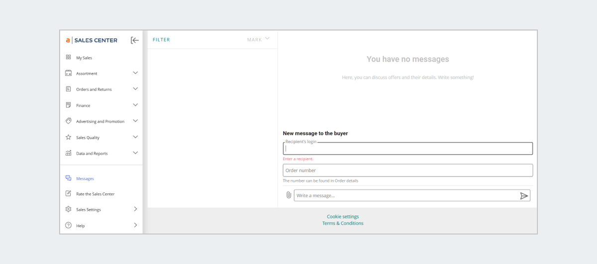The height and width of the screenshot is (264, 597).
Task: Click the Messages chat bubbles icon
Action: (69, 178)
